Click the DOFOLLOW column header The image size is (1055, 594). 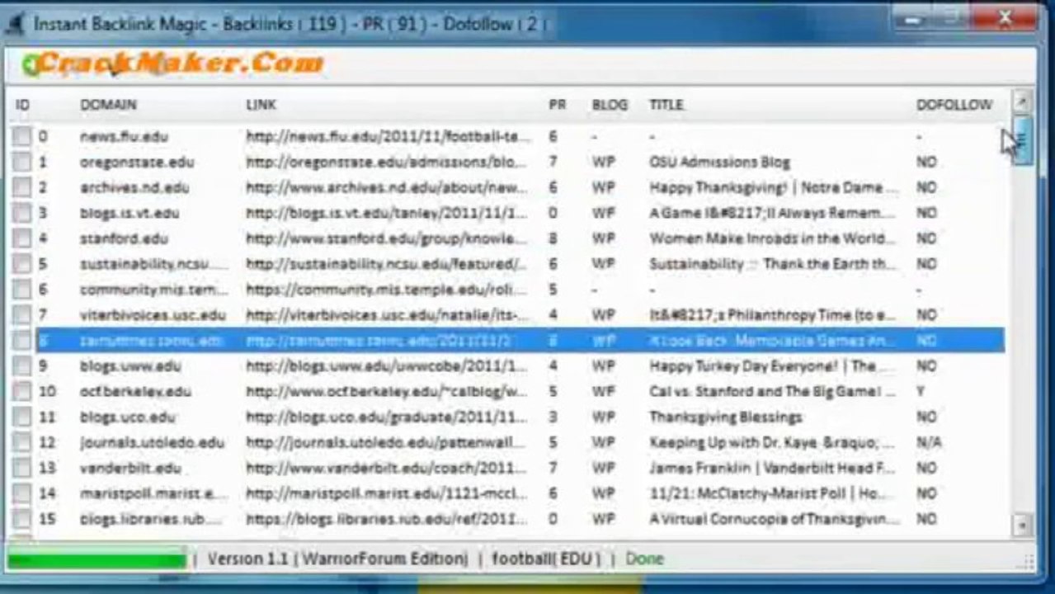(x=954, y=105)
